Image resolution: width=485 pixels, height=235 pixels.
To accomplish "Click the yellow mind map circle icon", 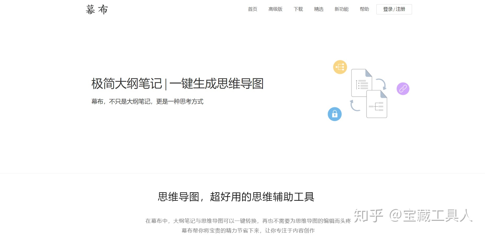I will [340, 67].
